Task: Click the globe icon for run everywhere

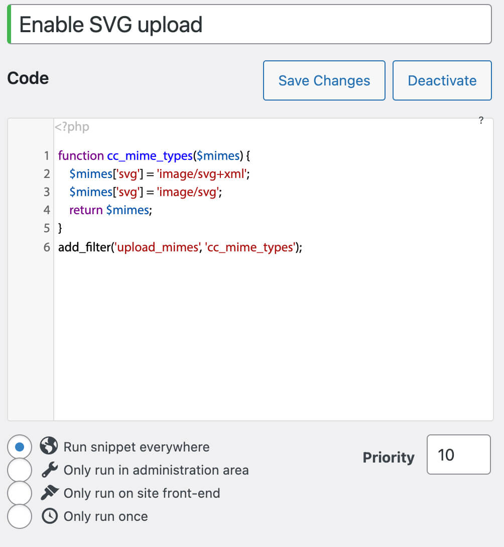Action: 49,445
